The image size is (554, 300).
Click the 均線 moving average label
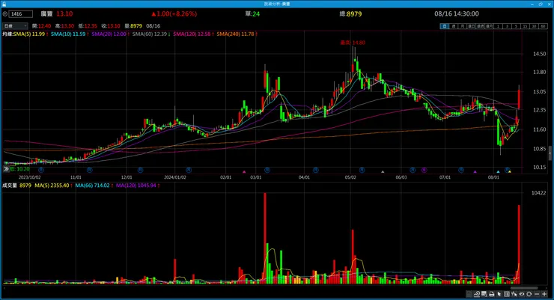tap(7, 34)
